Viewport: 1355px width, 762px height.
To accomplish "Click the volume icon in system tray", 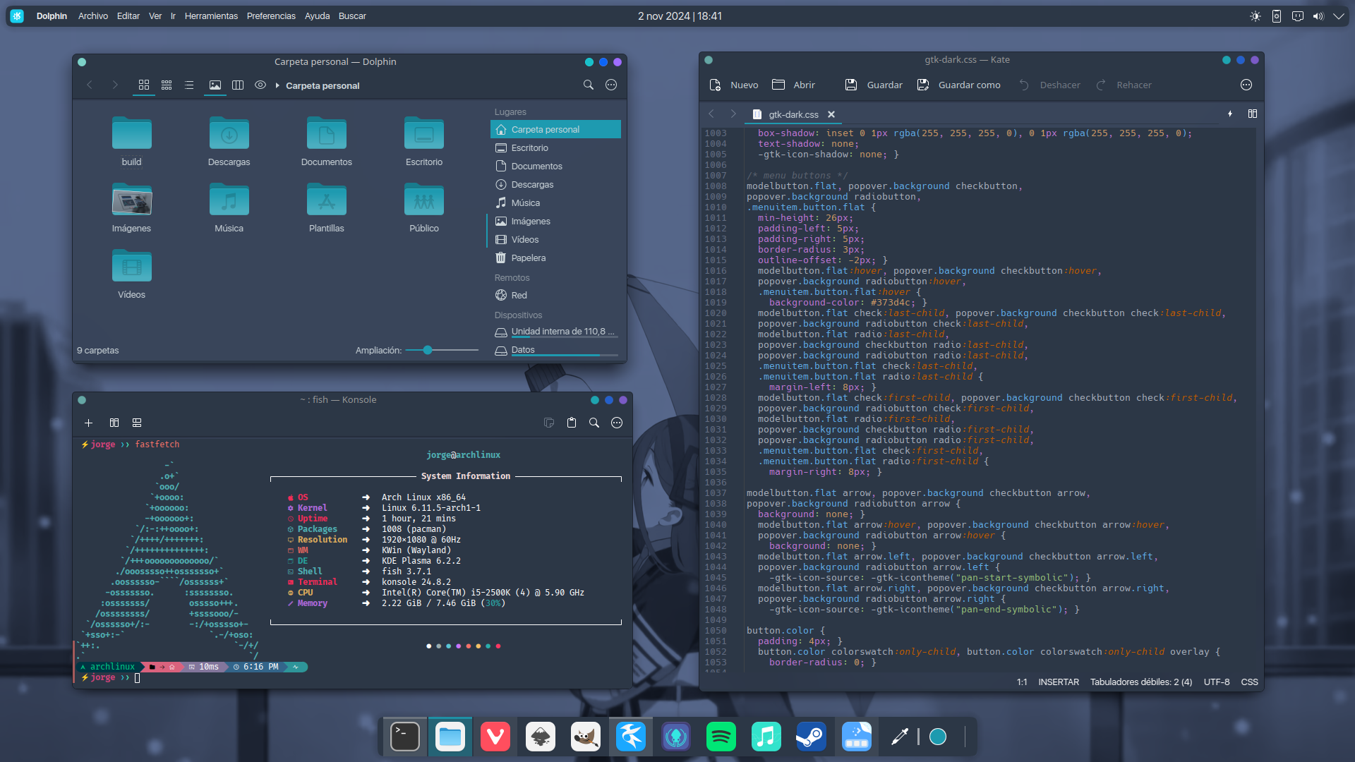I will pos(1318,16).
